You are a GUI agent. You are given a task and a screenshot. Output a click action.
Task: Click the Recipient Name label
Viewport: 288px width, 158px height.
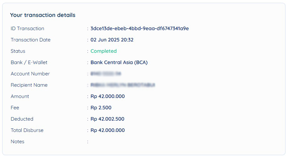[29, 85]
